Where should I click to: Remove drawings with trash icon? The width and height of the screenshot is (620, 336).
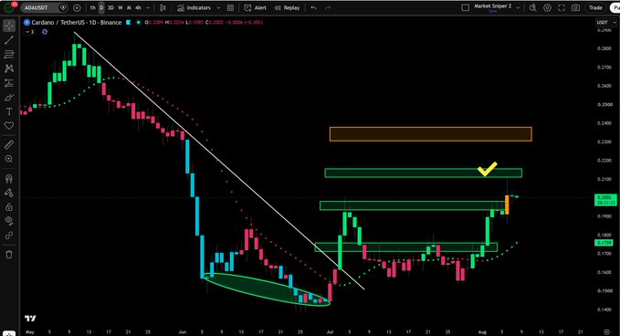coord(9,255)
